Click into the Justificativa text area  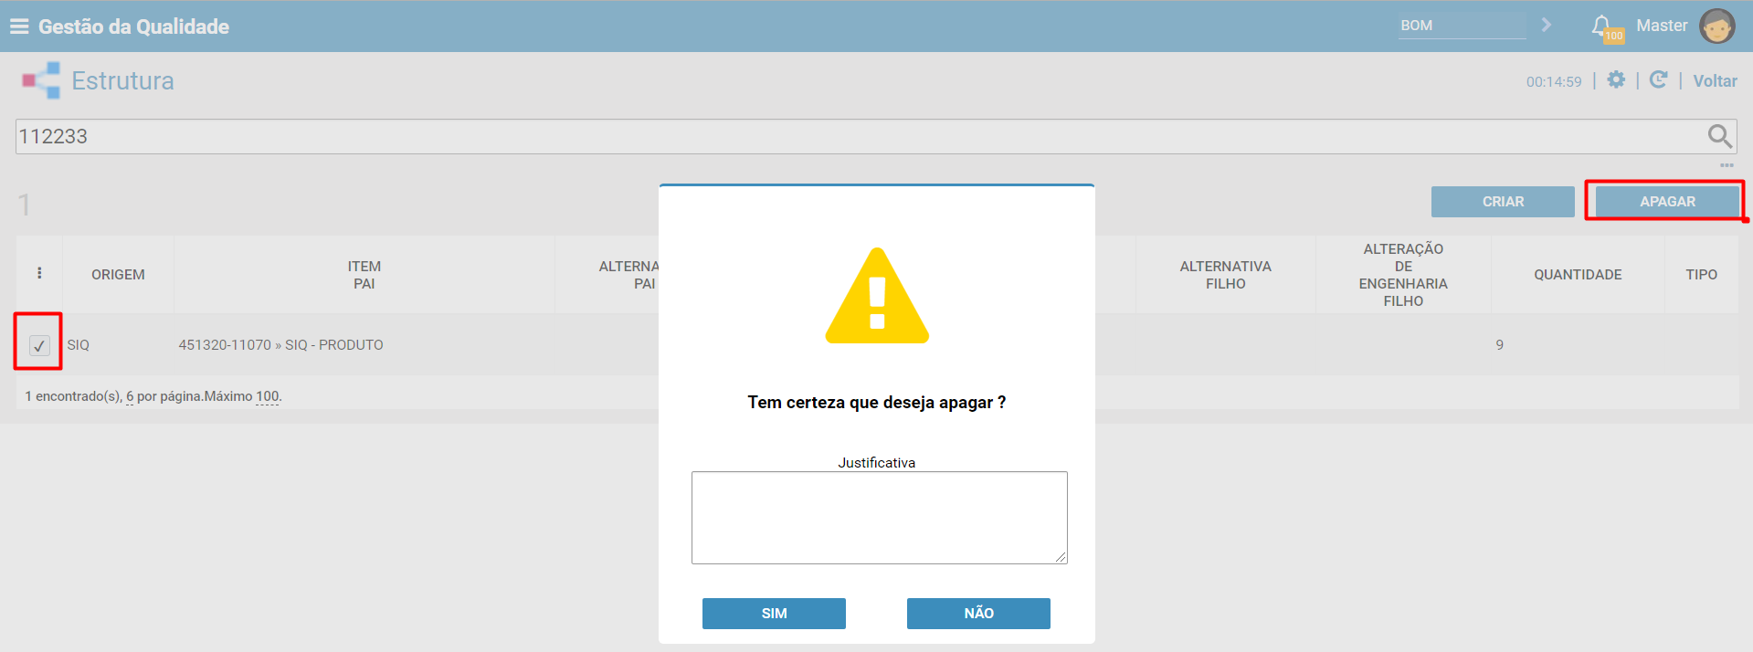tap(879, 518)
